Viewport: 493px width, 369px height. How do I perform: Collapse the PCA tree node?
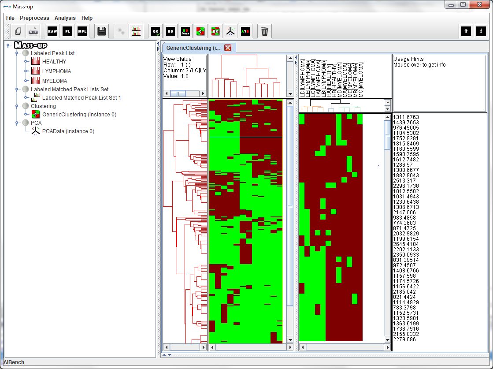(x=17, y=123)
